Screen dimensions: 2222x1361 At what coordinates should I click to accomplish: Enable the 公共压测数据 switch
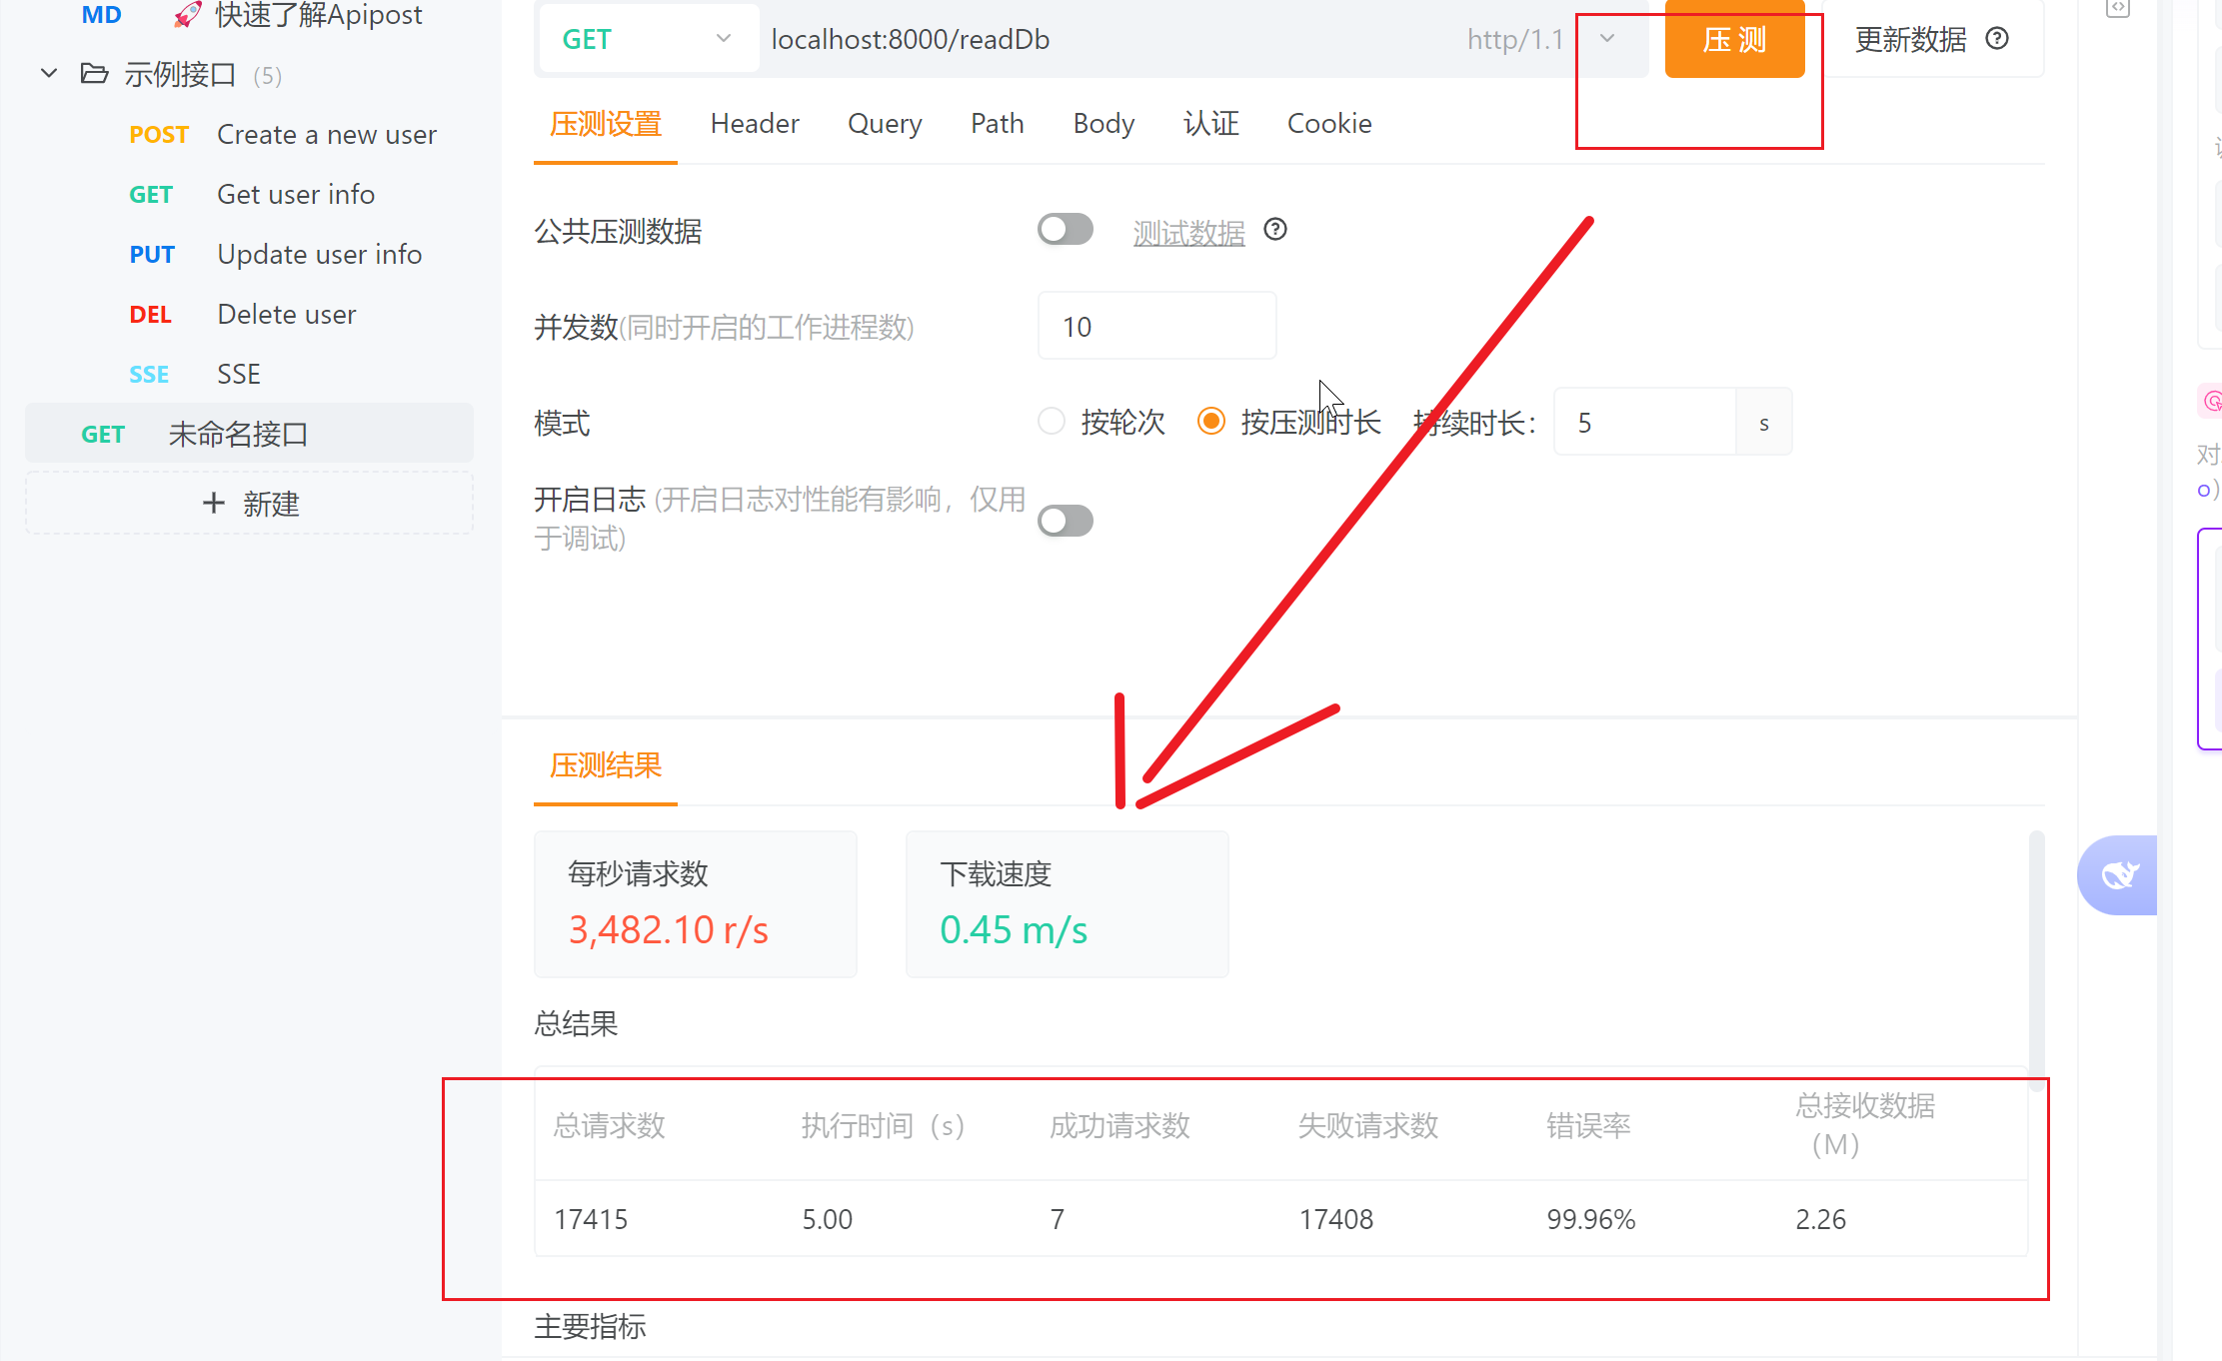[1066, 230]
